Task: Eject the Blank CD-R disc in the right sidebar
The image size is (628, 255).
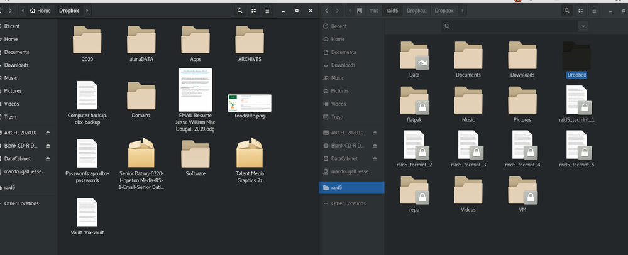Action: pos(375,146)
